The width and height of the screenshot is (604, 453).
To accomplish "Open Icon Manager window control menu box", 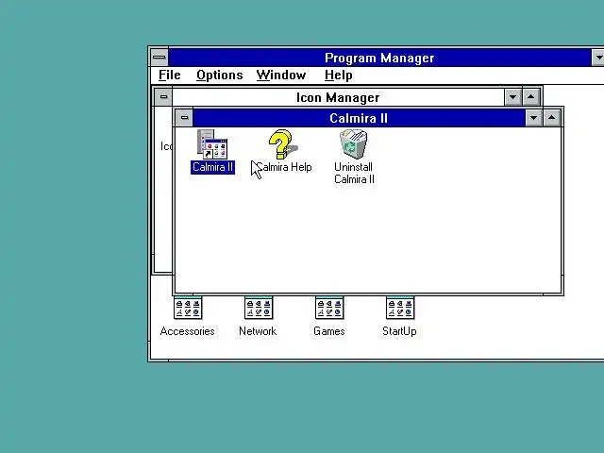I will click(x=163, y=96).
